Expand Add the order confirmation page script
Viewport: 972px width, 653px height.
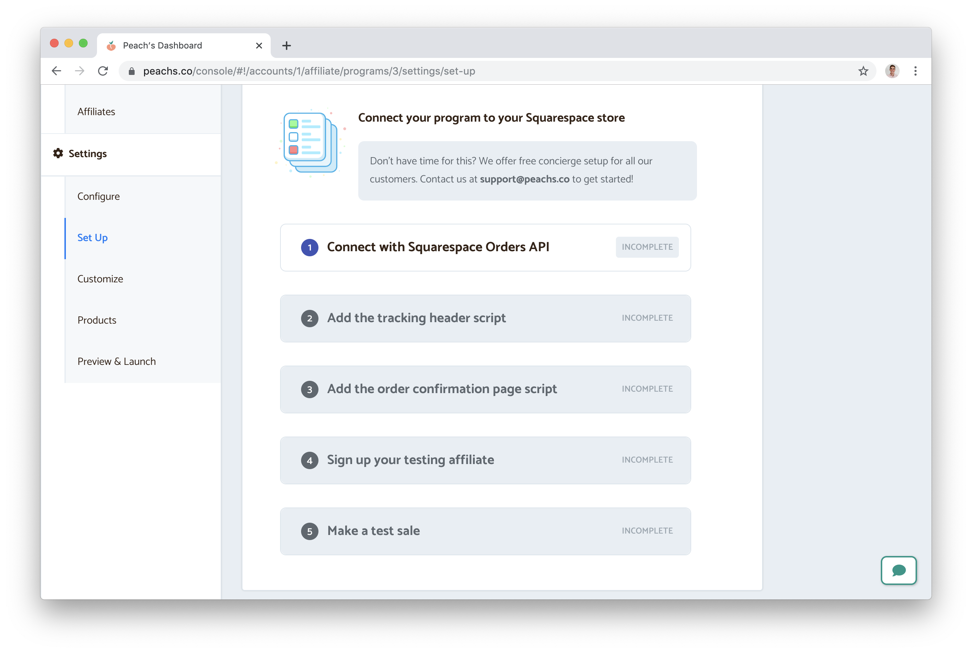[x=441, y=389]
